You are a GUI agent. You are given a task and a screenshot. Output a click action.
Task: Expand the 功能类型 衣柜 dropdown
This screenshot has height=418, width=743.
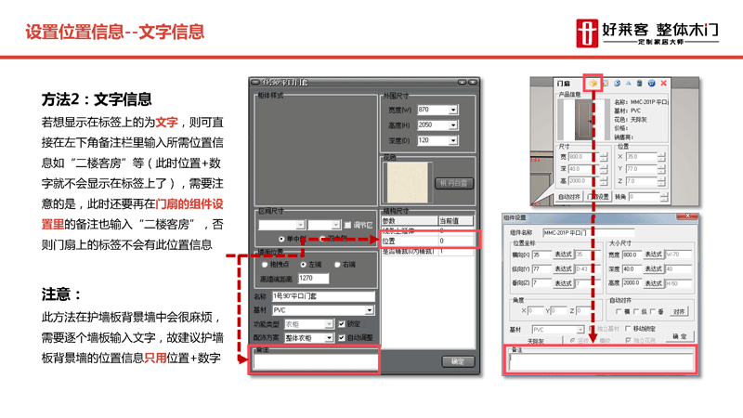pos(329,324)
